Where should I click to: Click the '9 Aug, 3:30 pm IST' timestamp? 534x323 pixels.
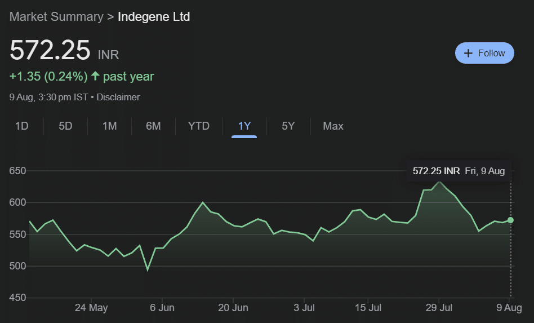click(48, 97)
